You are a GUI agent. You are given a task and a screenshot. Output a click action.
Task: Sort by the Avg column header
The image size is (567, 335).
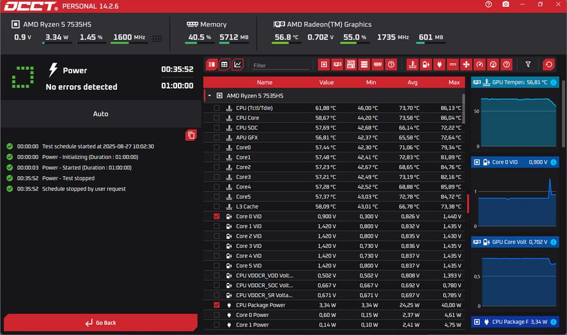[412, 83]
